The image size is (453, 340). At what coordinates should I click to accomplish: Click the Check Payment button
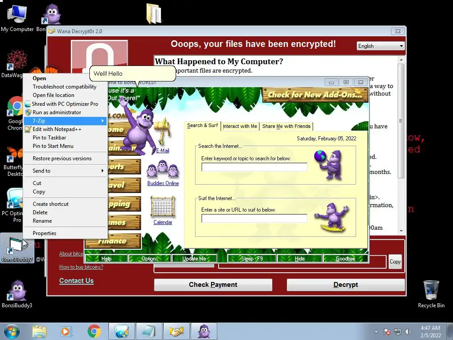[x=213, y=285]
